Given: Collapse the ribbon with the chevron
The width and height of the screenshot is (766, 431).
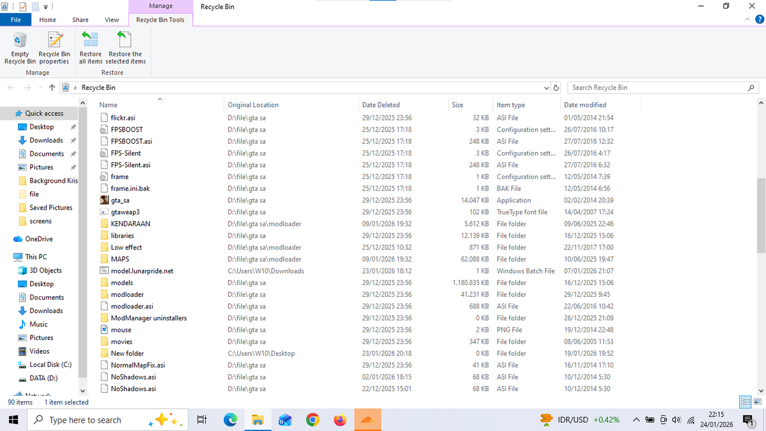Looking at the screenshot, I should click(x=747, y=19).
